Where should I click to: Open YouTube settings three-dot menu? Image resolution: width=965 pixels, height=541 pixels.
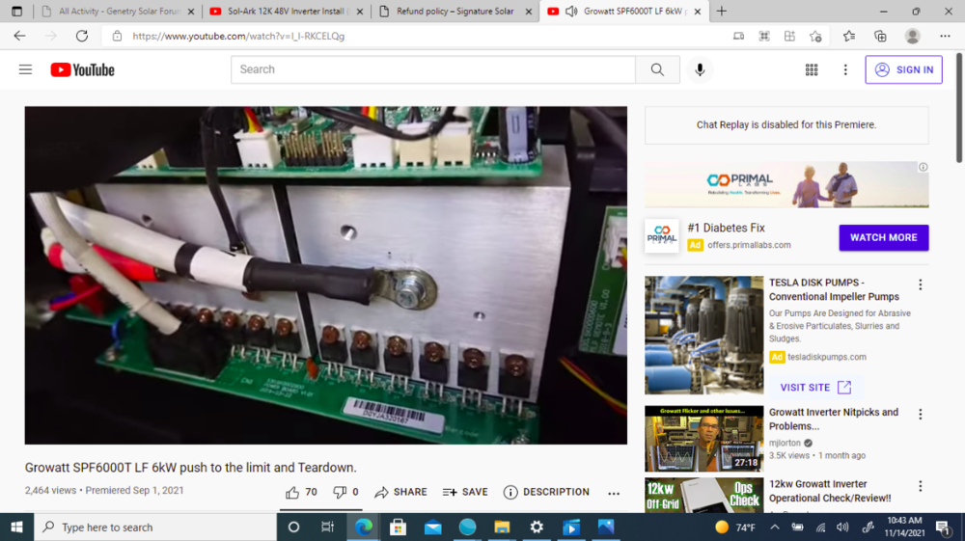click(x=845, y=69)
